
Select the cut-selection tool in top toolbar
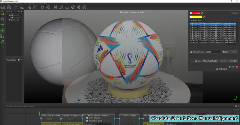[x=16, y=7]
